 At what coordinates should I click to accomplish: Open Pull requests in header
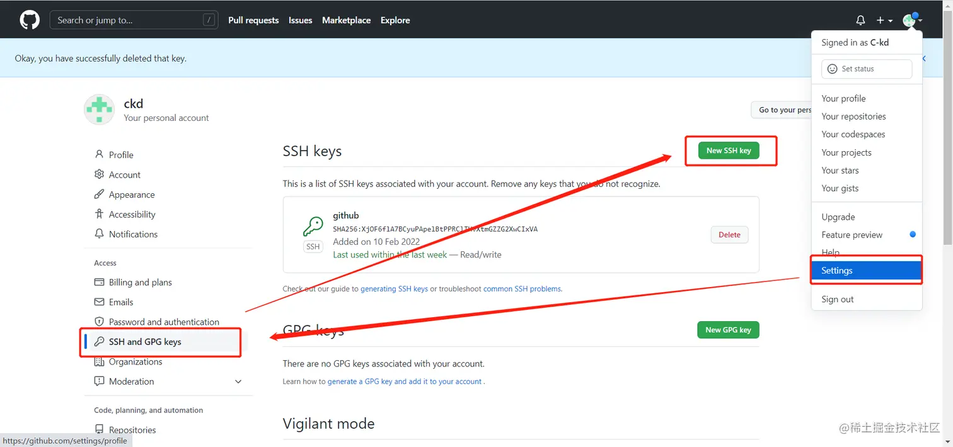(x=253, y=20)
